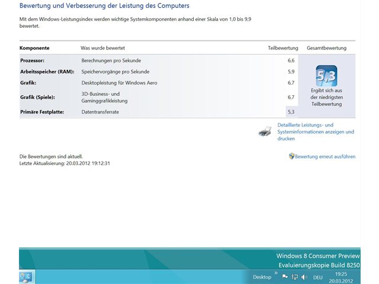379x284 pixels.
Task: Click the shield icon next to Bewertung erneut ausführen
Action: [x=291, y=156]
